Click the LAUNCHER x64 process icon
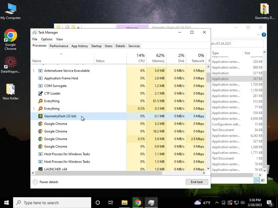 click(x=40, y=169)
